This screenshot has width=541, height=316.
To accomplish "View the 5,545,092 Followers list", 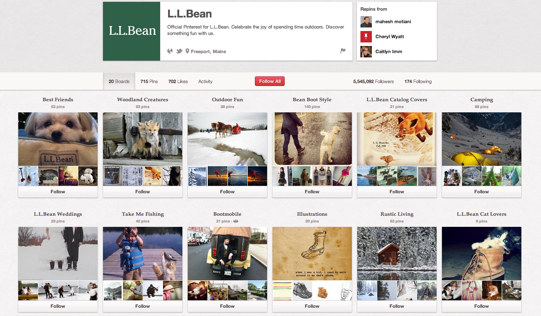I will [373, 81].
